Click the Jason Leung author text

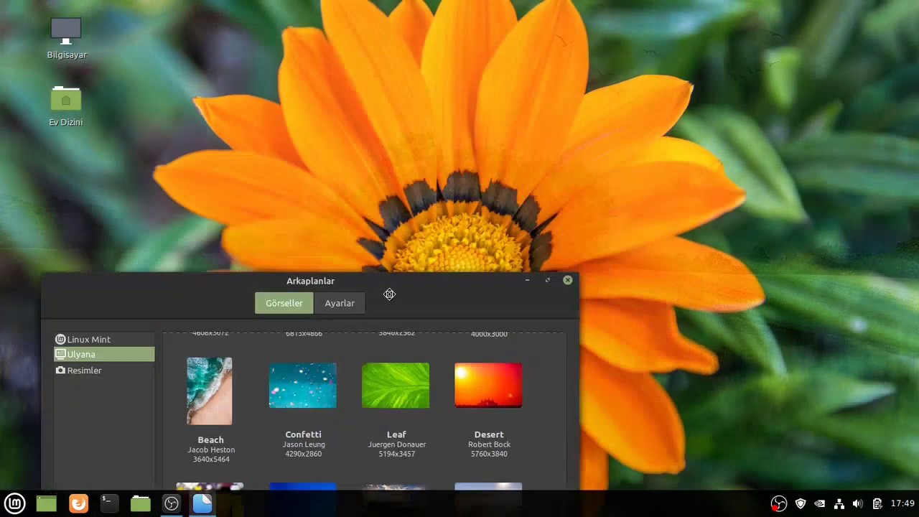point(304,444)
